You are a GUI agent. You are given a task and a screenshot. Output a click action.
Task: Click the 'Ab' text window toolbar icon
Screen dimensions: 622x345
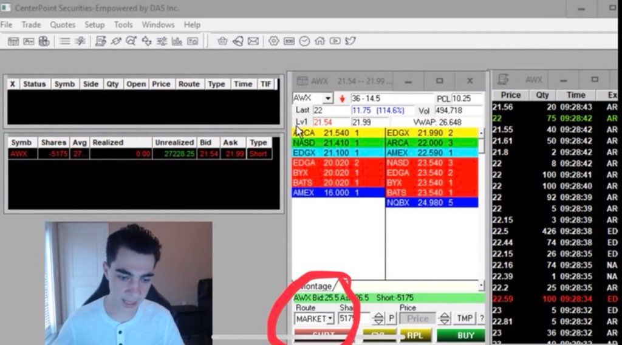click(x=29, y=41)
